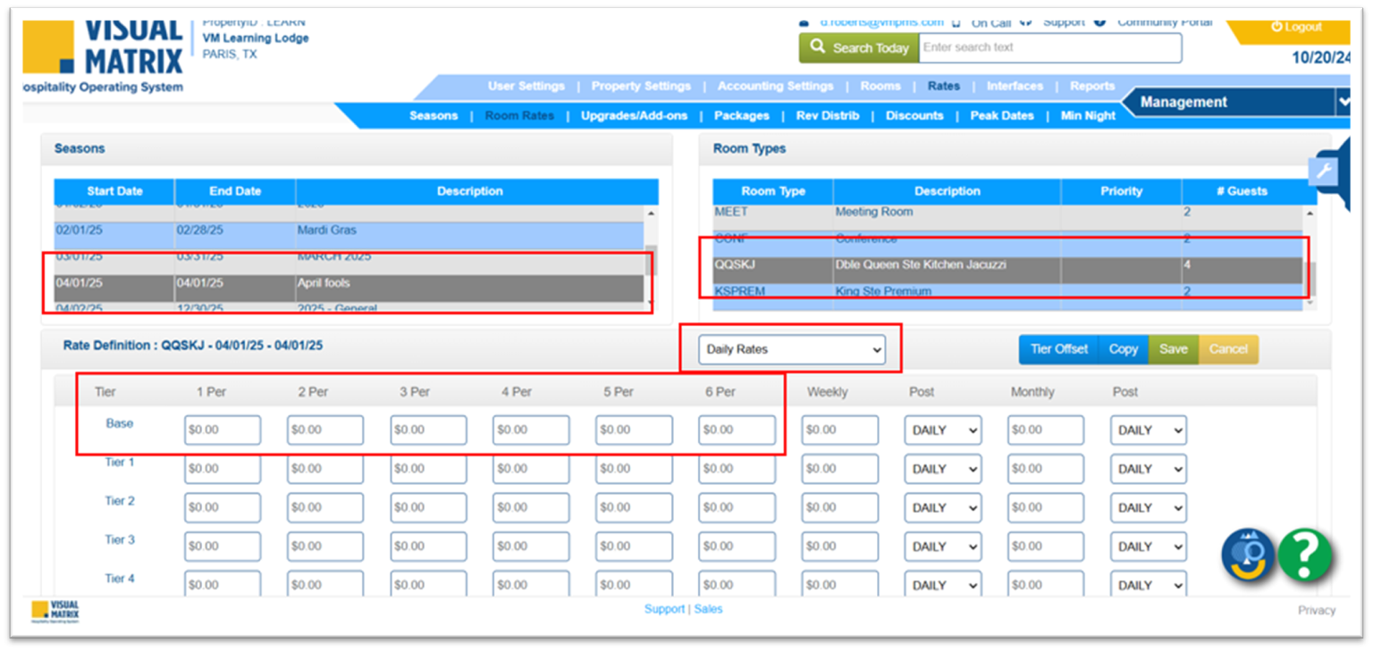1373x651 pixels.
Task: Click the green question mark help icon
Action: (1304, 555)
